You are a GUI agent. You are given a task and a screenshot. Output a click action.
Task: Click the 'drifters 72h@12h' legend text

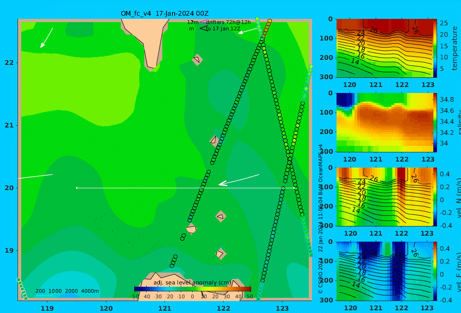[x=229, y=22]
